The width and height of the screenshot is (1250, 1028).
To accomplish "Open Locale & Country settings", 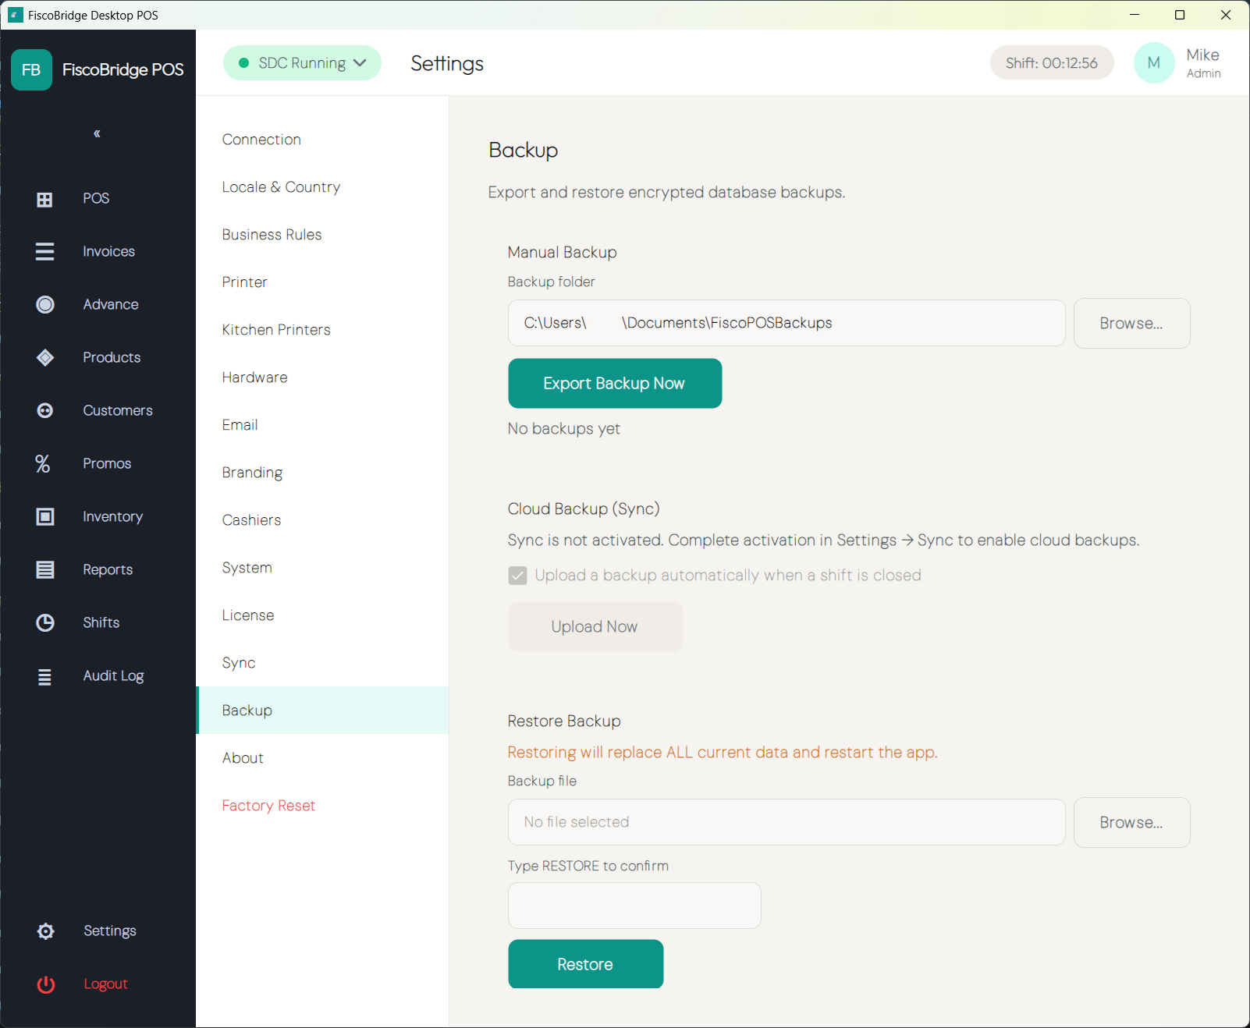I will [322, 187].
